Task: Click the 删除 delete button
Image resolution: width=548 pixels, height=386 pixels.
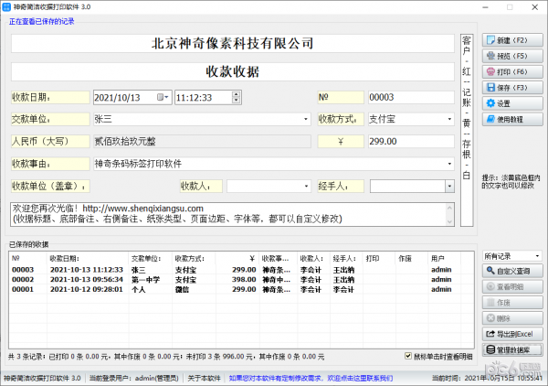Action: 512,318
